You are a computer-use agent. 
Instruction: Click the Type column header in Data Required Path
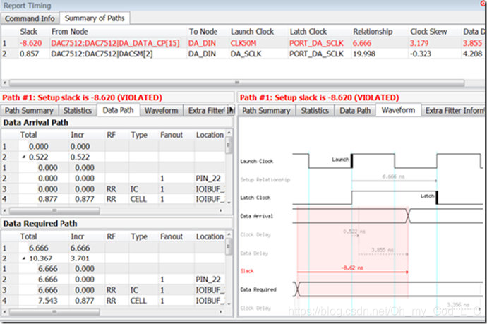(x=139, y=236)
